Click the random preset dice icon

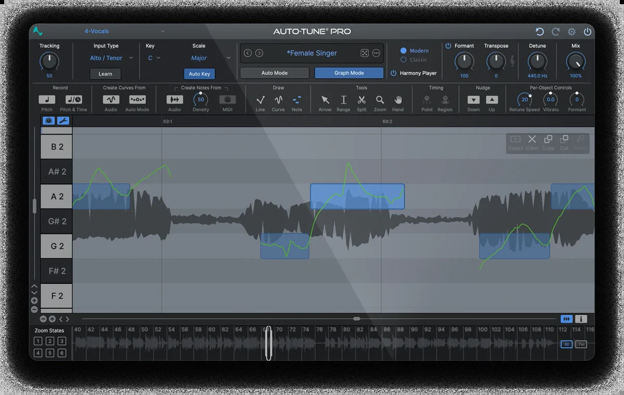point(365,53)
